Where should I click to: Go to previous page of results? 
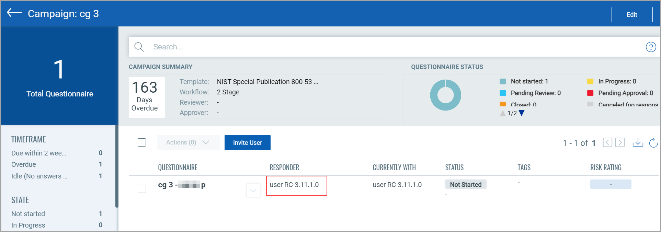coord(607,142)
